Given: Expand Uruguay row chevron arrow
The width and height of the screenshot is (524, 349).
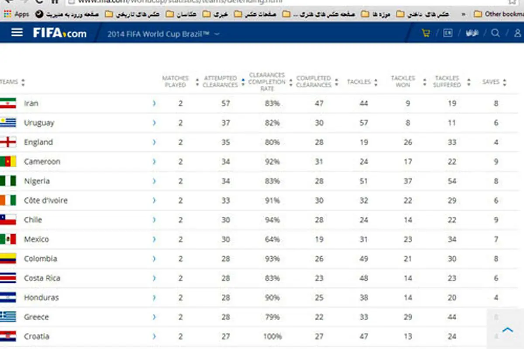Looking at the screenshot, I should (x=154, y=123).
